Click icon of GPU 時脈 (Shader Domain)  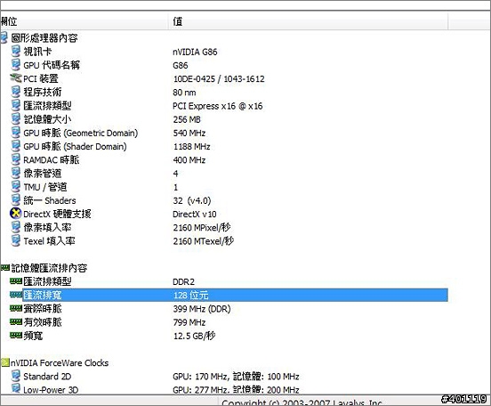(x=16, y=146)
